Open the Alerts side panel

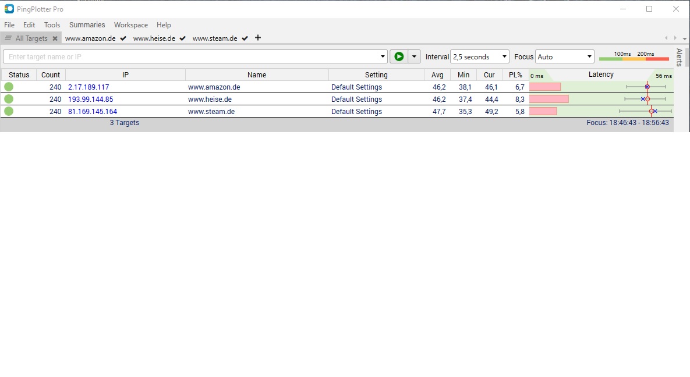click(680, 57)
